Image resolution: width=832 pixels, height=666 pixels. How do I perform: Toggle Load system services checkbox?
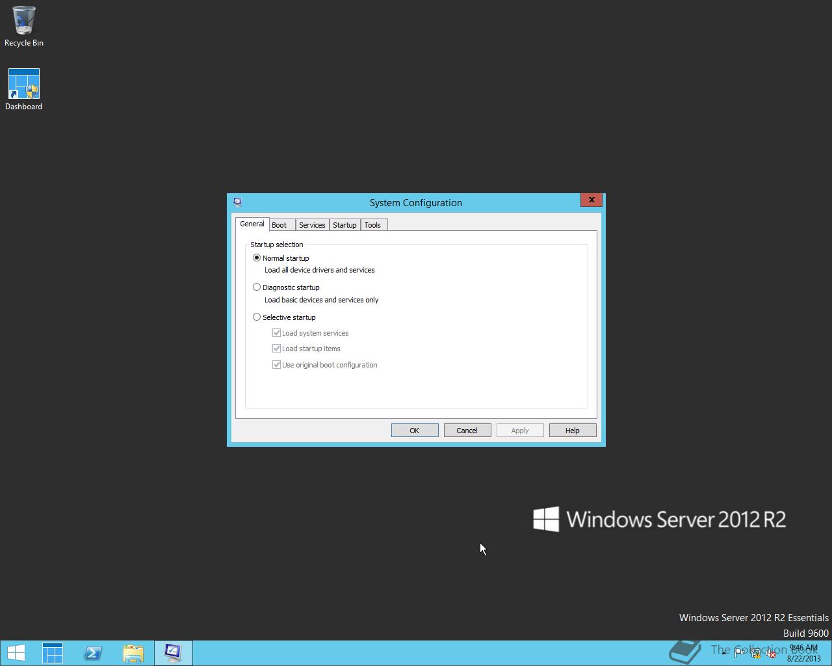point(311,333)
